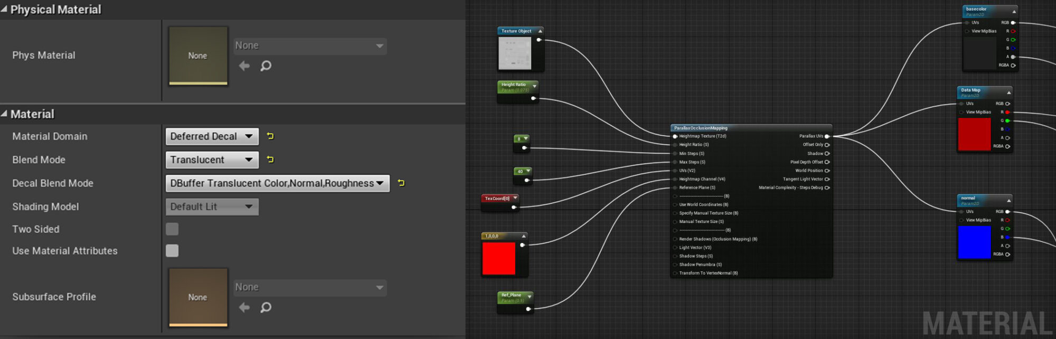Toggle the Use World Coordinates (B) input pin
This screenshot has height=339, width=1056.
675,205
